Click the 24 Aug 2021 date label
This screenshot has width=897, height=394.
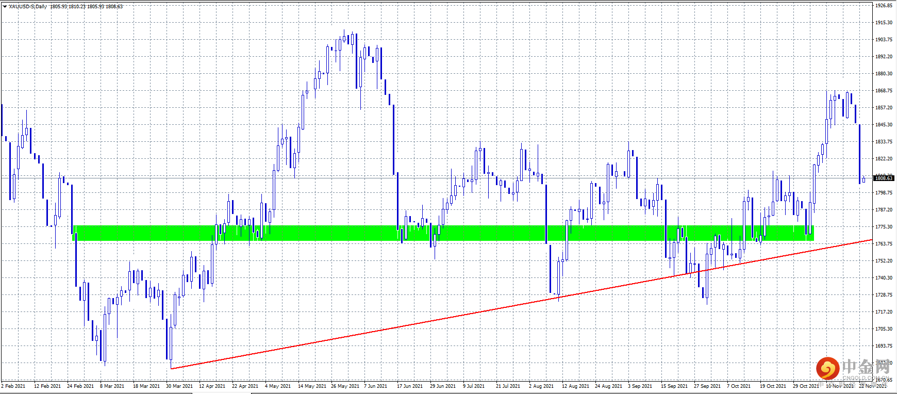608,386
